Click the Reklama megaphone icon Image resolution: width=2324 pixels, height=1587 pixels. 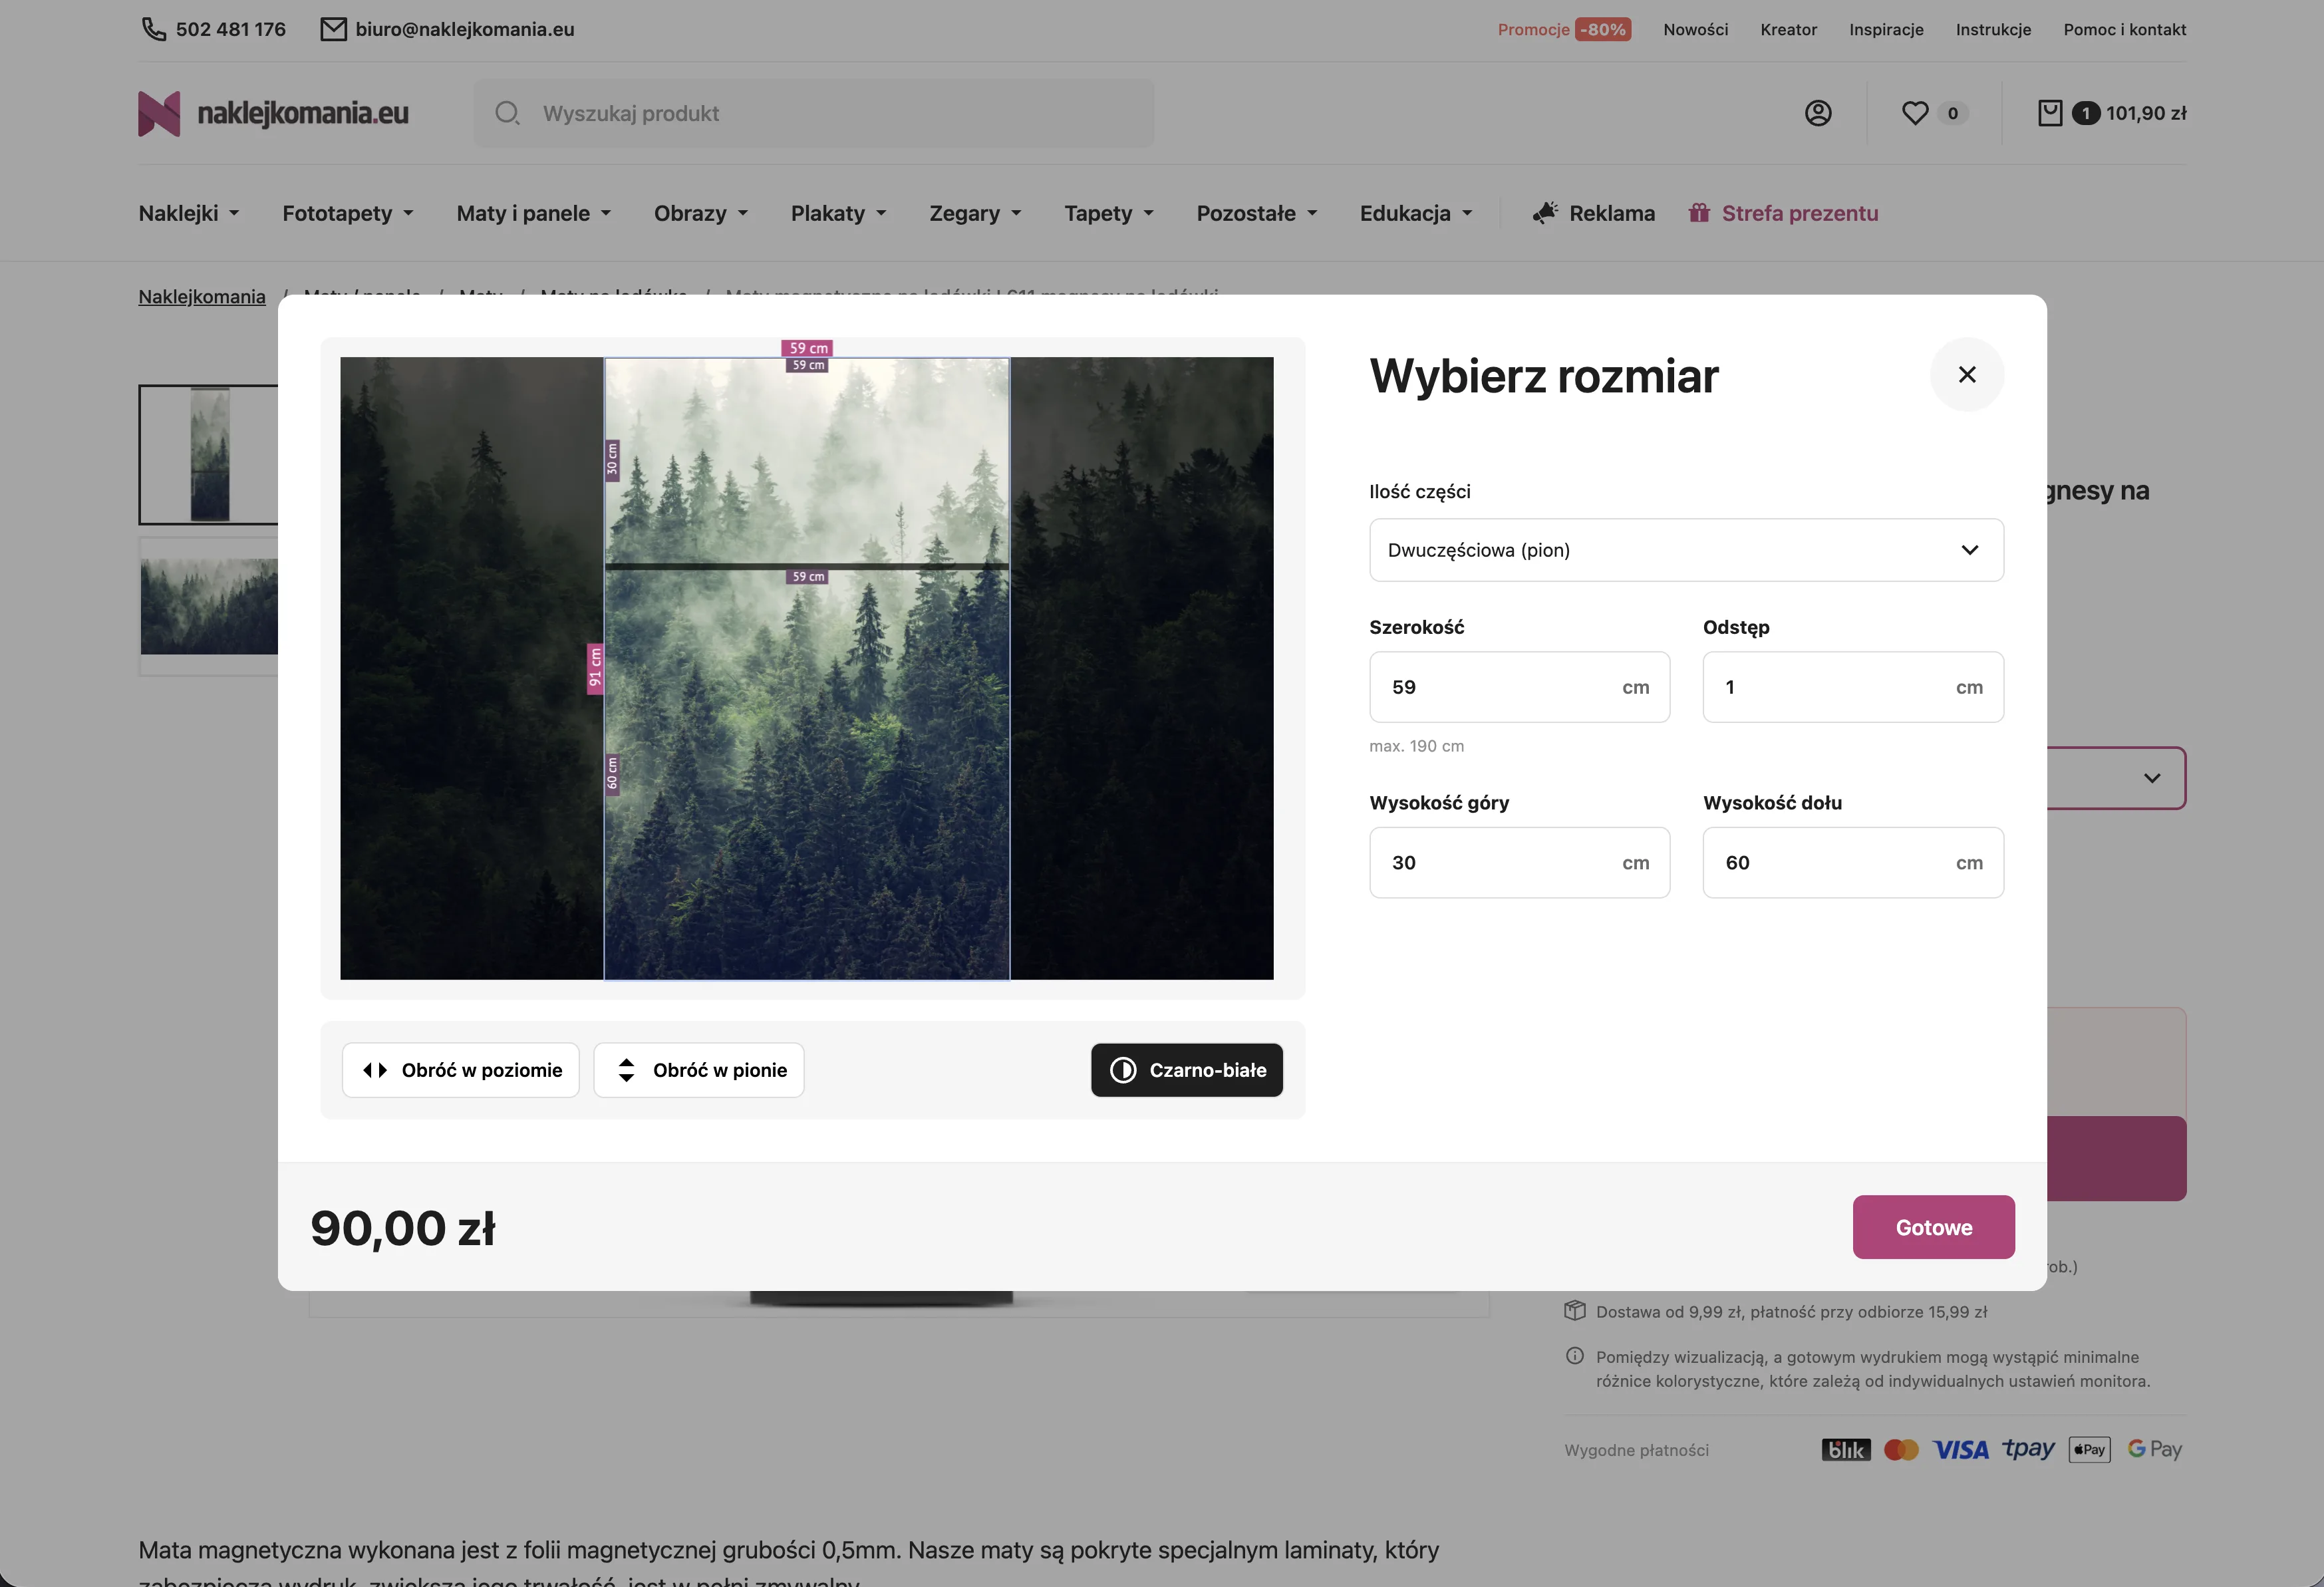click(1545, 213)
